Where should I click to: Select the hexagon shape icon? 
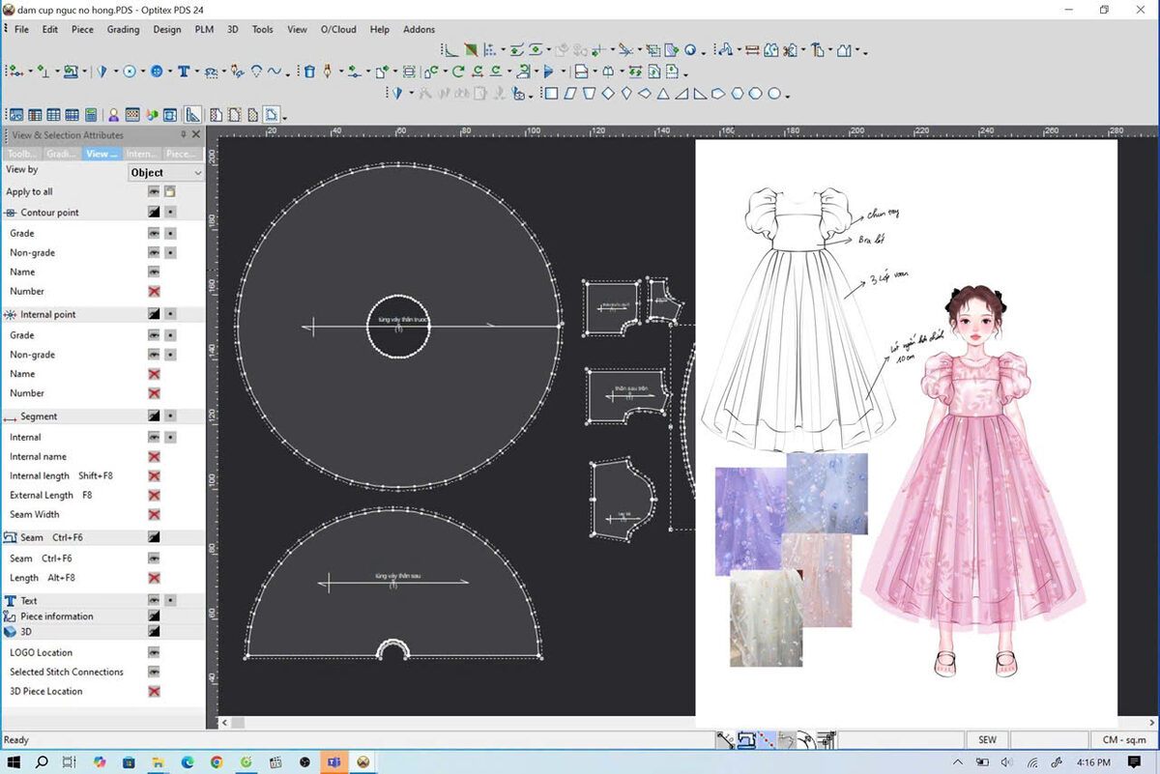(737, 94)
